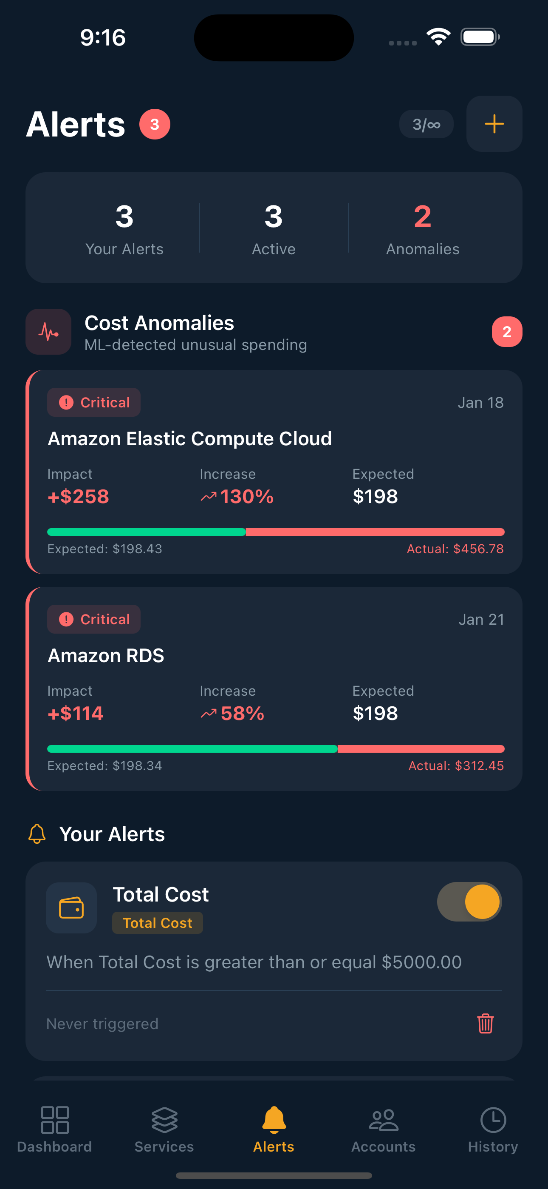Screen dimensions: 548x1189
Task: Open Accounts via the people icon
Action: 383,1121
